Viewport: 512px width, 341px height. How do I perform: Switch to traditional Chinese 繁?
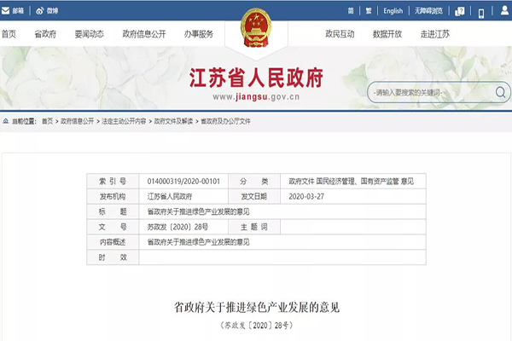[369, 11]
